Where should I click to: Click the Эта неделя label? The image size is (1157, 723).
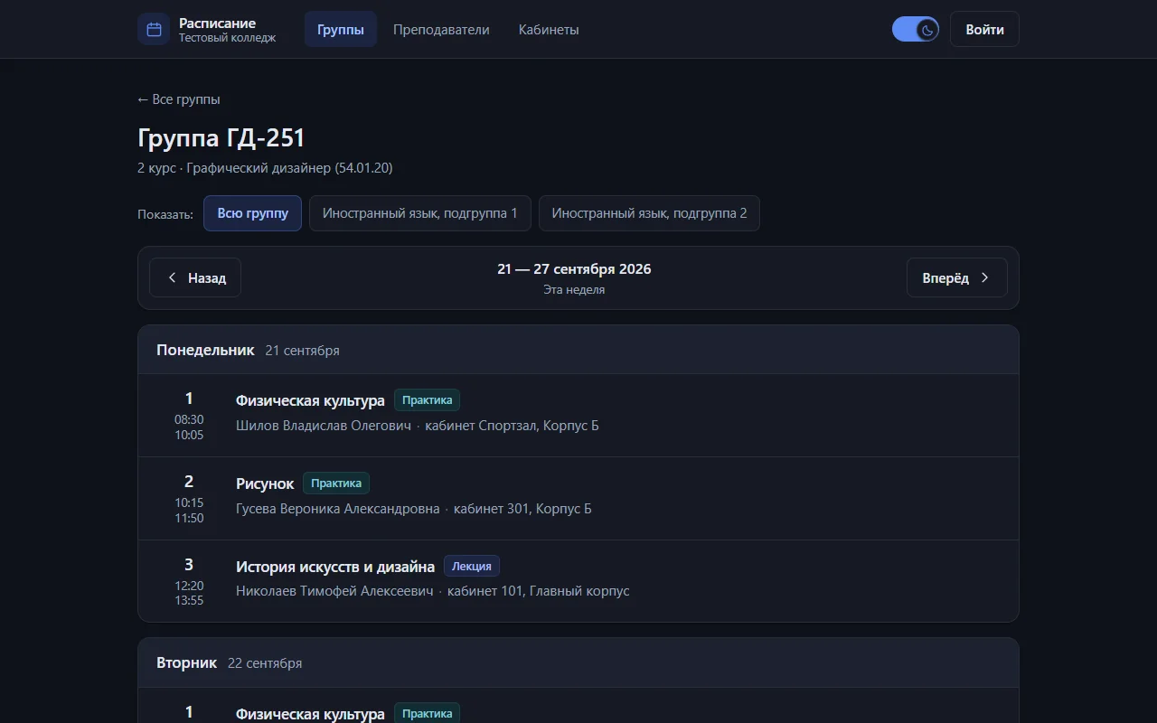[x=574, y=290]
